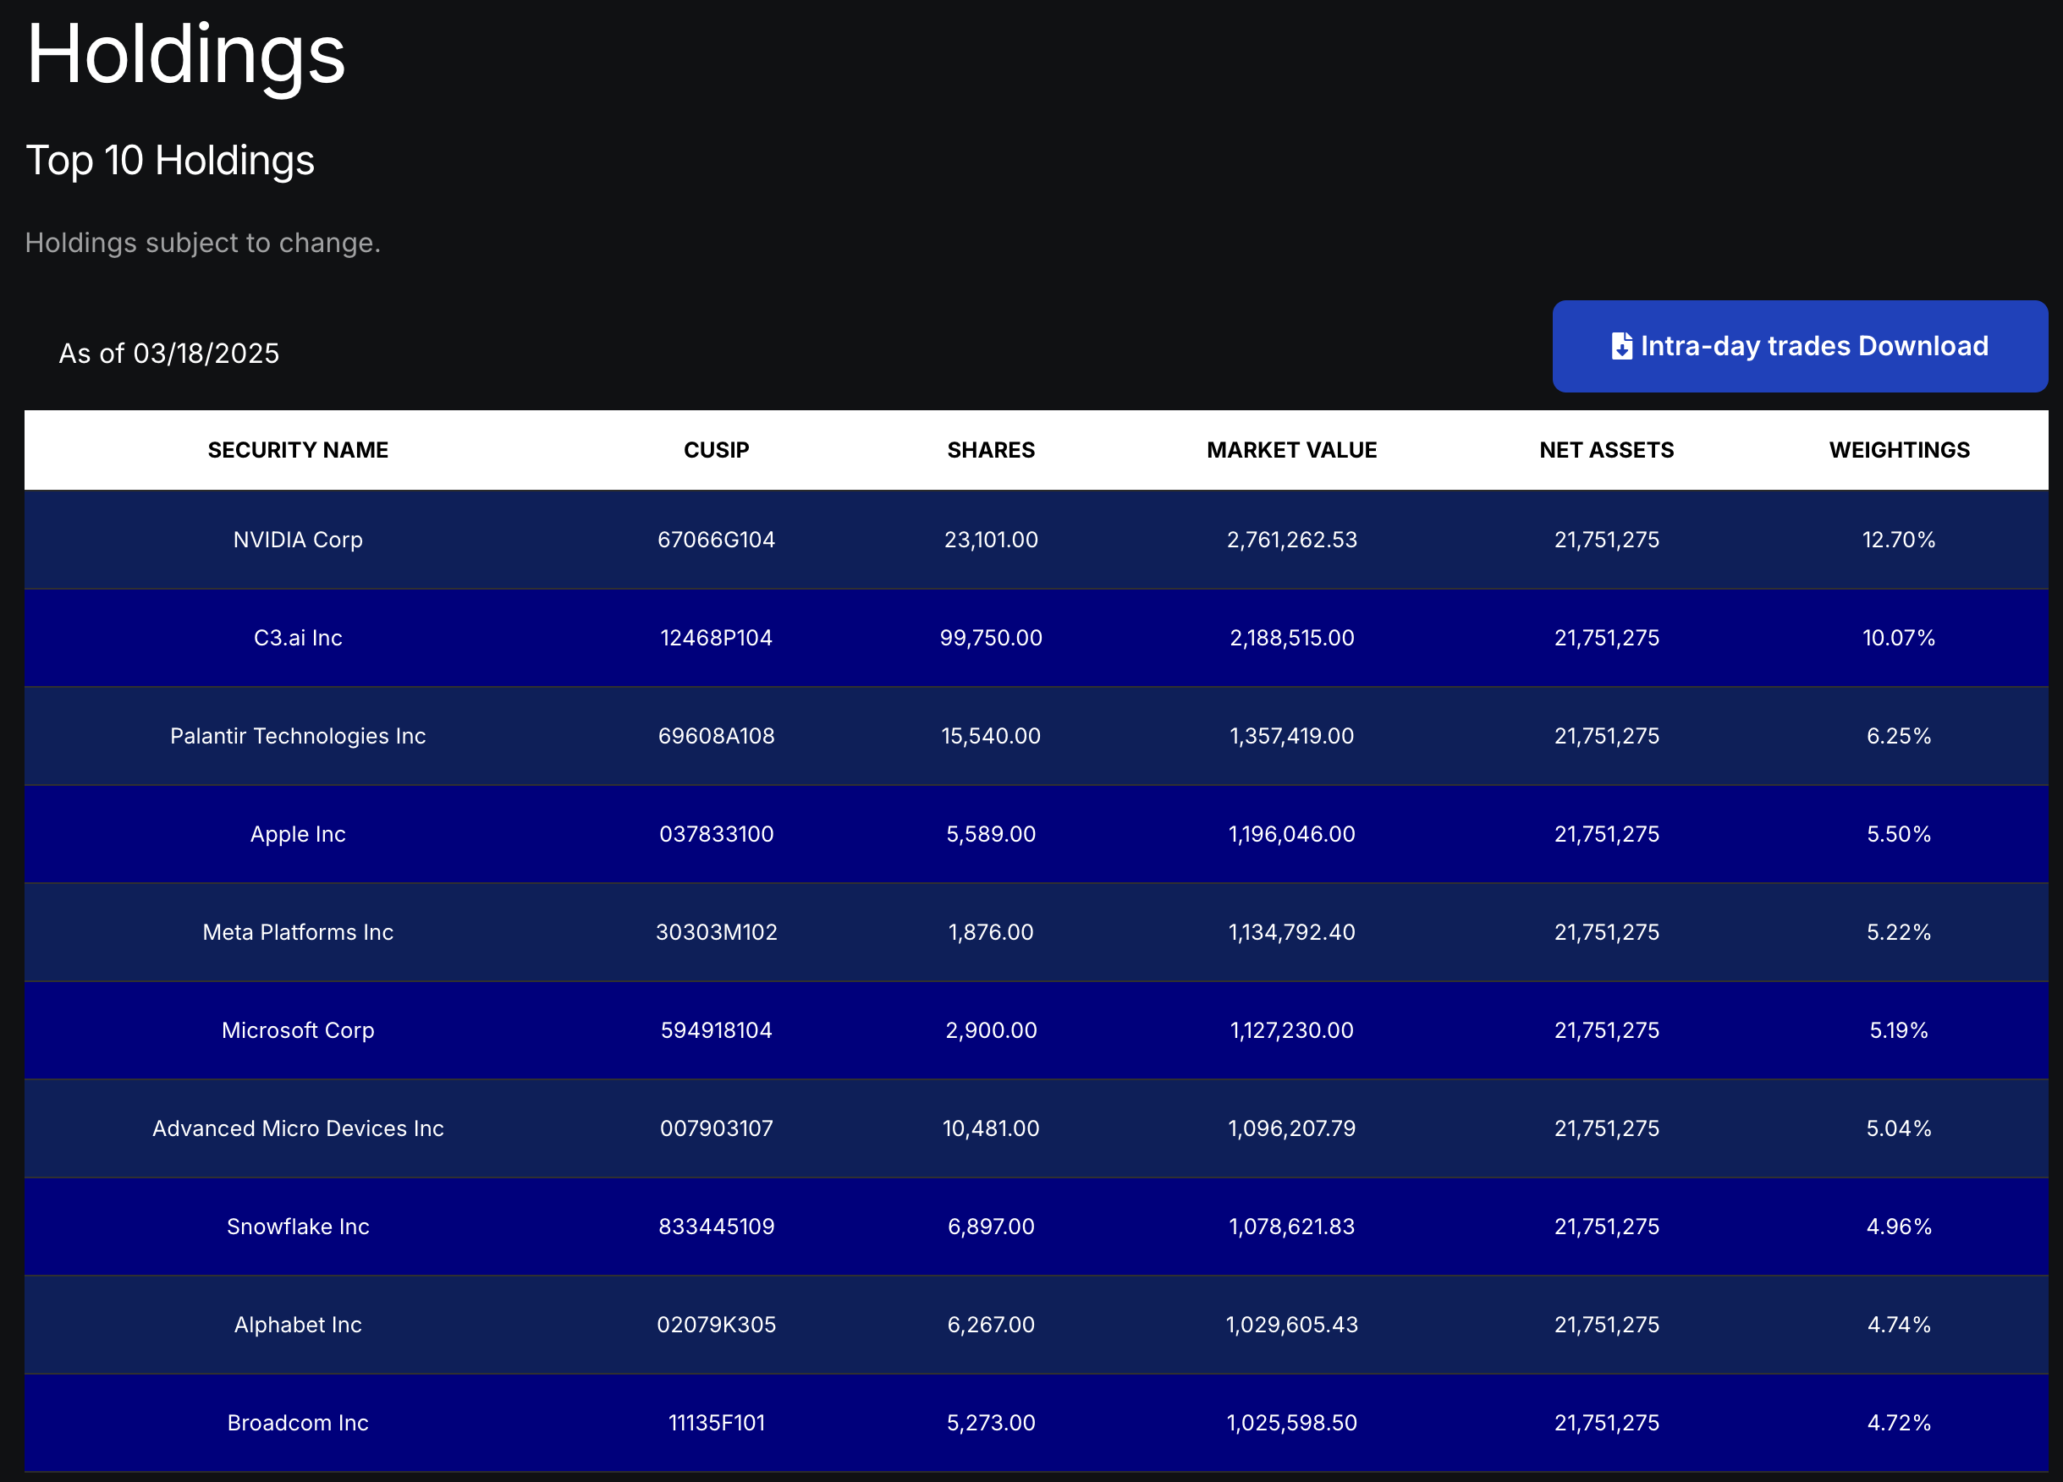Click AMD shares value 10,481.00
Screen dimensions: 2063x1482
[991, 1129]
